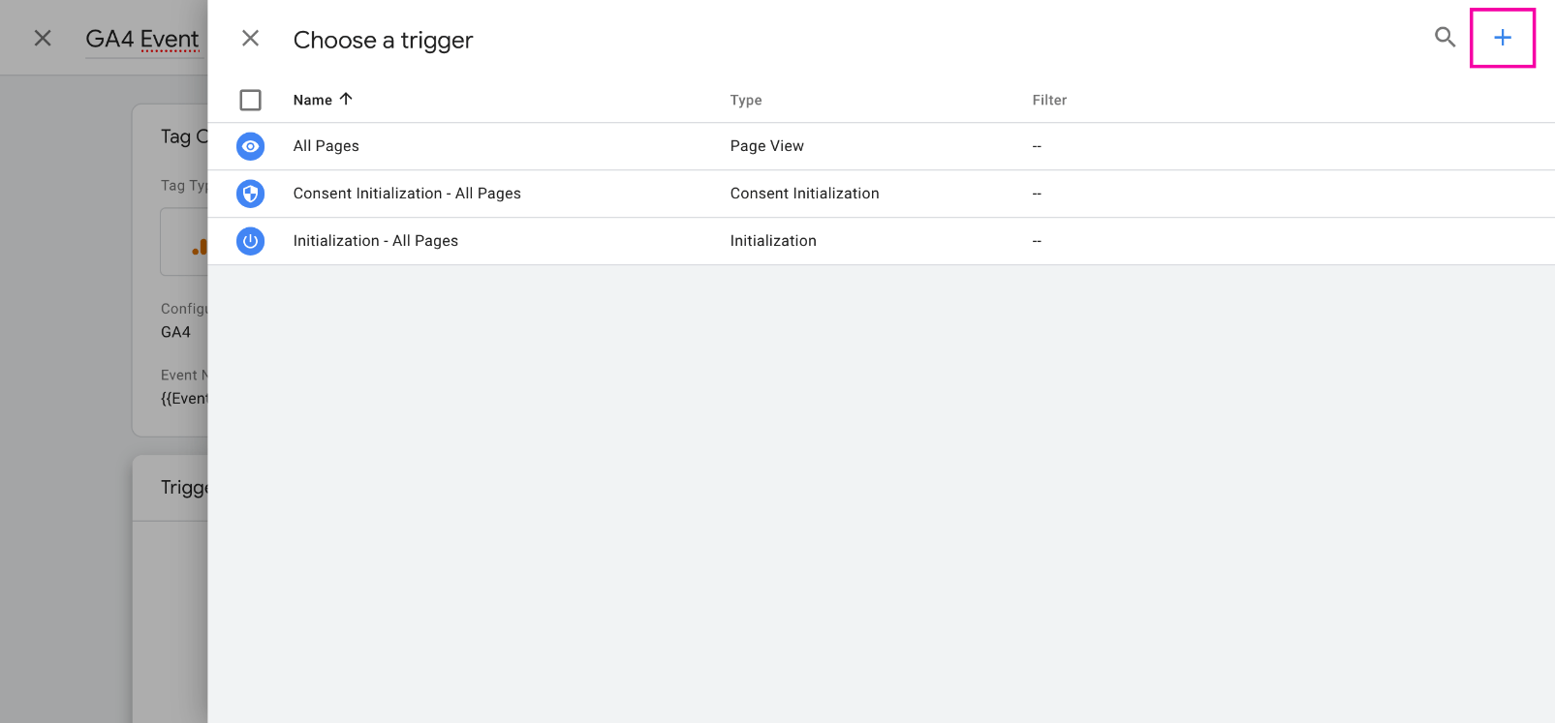Close the GA4 Event tag editor
Viewport: 1555px width, 723px height.
[43, 38]
